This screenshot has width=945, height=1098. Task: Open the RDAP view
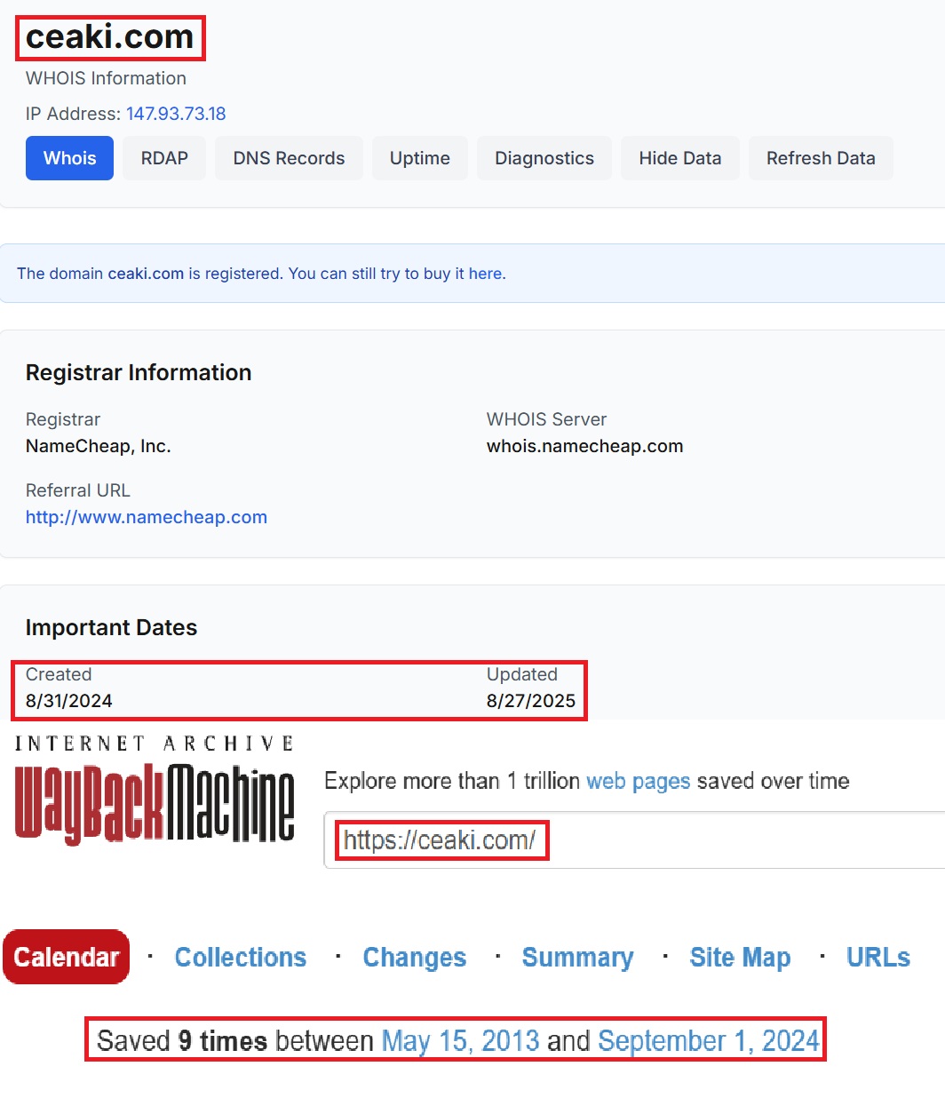pyautogui.click(x=163, y=158)
